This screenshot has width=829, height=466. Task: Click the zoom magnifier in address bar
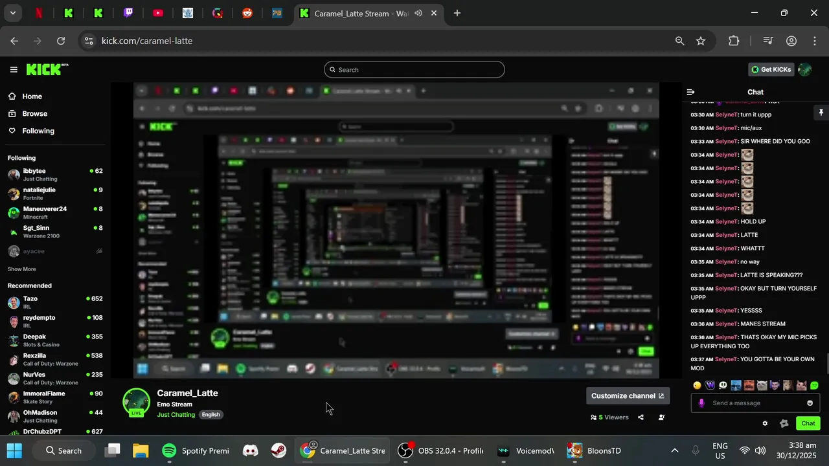click(679, 41)
